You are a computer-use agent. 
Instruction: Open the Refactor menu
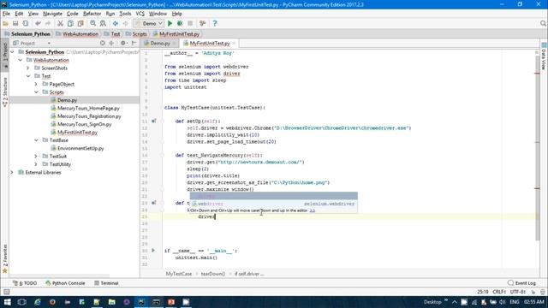click(x=92, y=14)
